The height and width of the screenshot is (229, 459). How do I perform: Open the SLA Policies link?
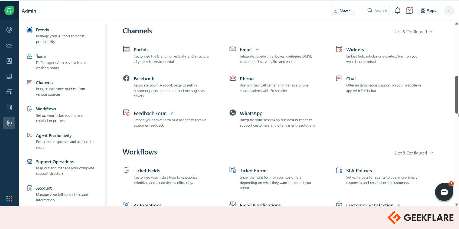[x=359, y=171]
